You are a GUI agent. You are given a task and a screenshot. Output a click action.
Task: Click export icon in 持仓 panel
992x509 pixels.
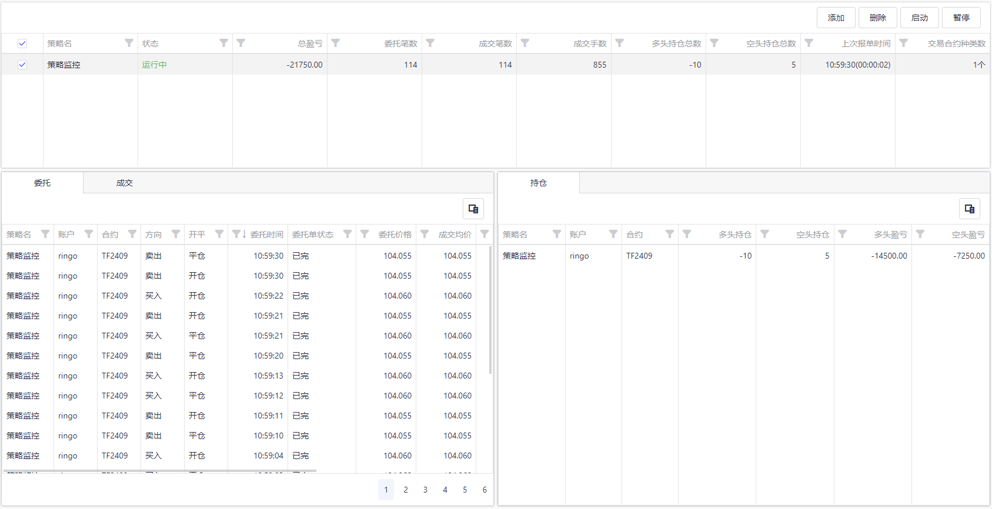point(970,209)
